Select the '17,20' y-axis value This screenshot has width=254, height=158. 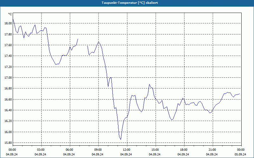[9, 67]
